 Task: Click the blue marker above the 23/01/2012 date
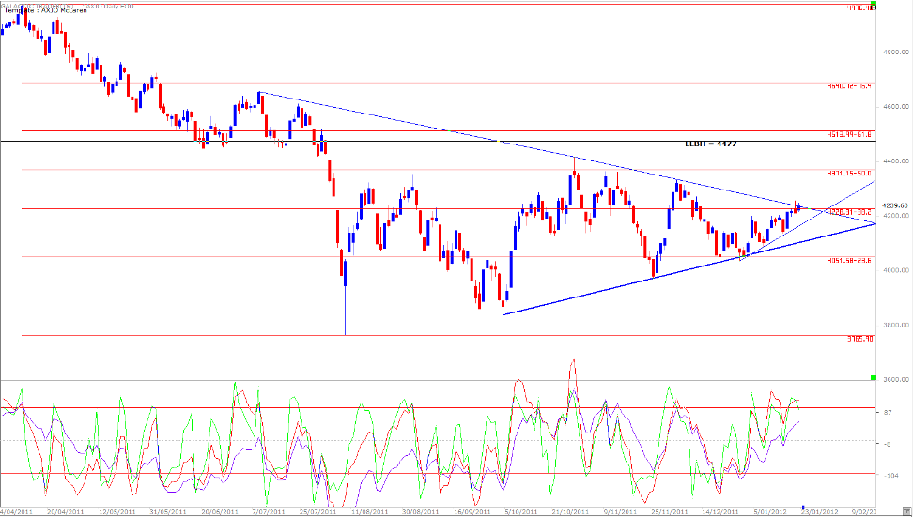[803, 507]
